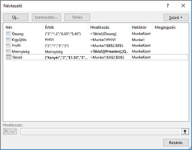Click the Munkafüzet scope of Profit row

[141, 45]
